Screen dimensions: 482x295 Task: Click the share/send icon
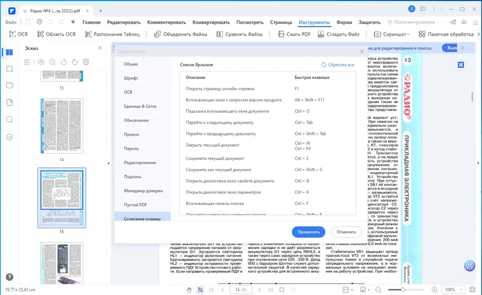pyautogui.click(x=453, y=22)
